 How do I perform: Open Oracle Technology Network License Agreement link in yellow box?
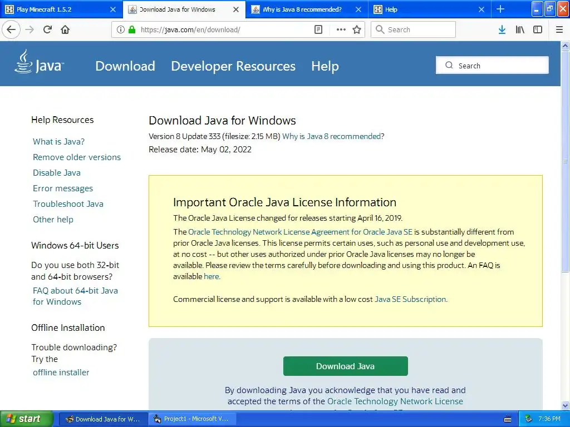click(300, 232)
